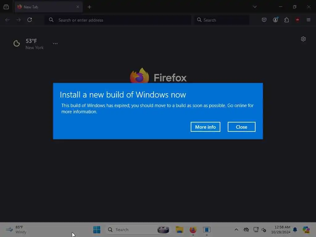Select the New Tab tab
316x237 pixels.
tap(48, 7)
